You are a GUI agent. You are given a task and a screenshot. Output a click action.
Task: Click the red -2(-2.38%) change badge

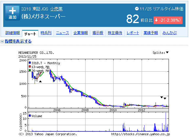168,20
